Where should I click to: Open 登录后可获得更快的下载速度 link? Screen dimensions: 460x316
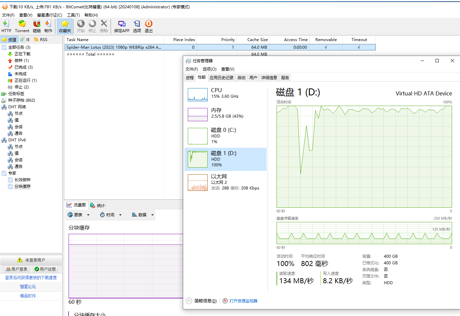point(31,278)
